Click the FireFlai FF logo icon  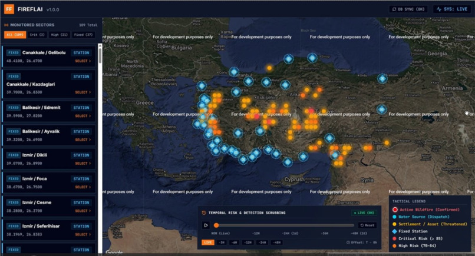pos(9,9)
